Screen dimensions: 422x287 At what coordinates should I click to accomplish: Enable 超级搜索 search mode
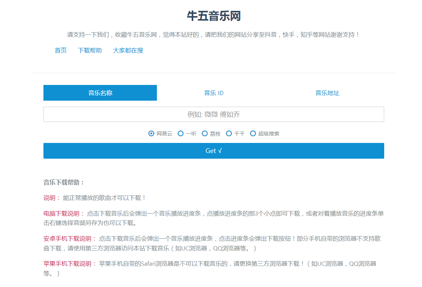click(253, 133)
